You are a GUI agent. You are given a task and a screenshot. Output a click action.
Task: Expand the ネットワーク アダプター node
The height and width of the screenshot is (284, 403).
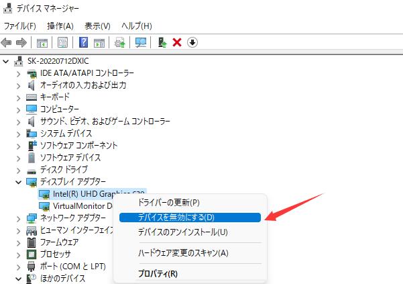[x=18, y=219]
